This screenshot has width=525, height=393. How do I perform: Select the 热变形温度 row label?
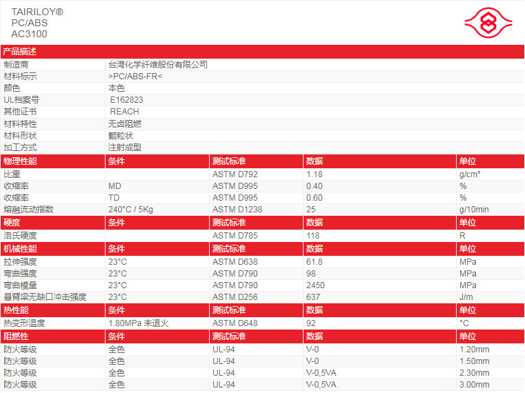pos(24,323)
